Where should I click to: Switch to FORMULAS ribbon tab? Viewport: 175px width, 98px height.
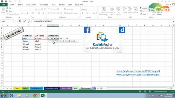click(44, 5)
